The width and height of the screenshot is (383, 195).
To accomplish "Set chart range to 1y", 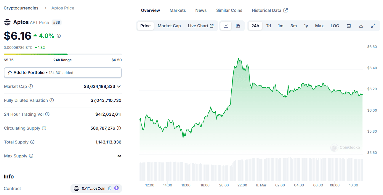I will point(306,26).
